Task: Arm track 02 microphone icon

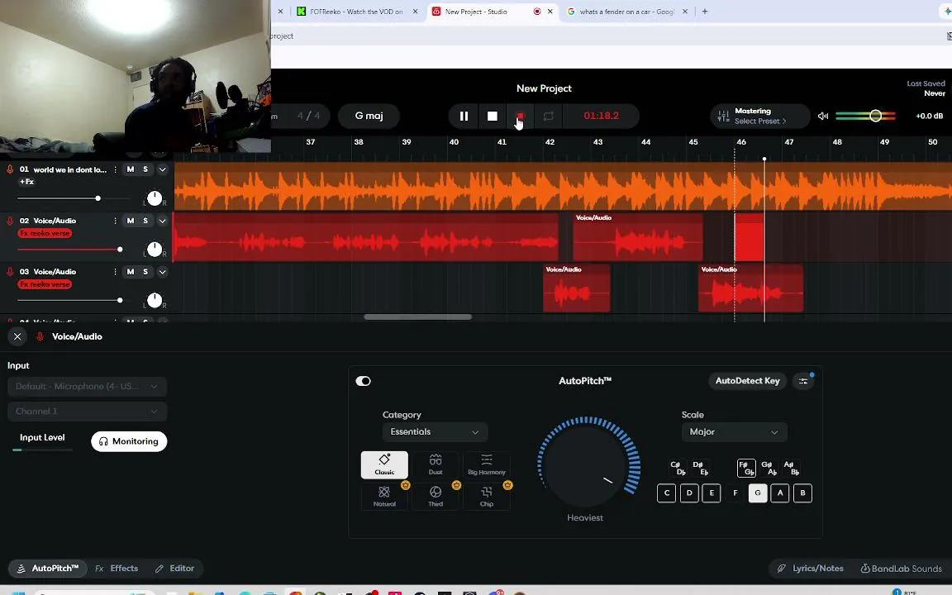Action: click(10, 221)
